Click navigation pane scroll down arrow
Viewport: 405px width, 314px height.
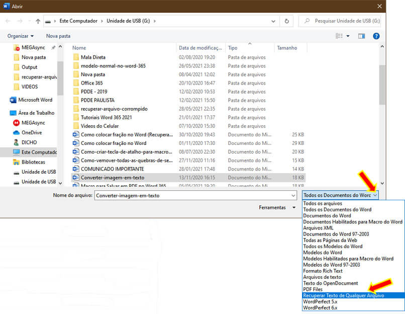pyautogui.click(x=60, y=183)
